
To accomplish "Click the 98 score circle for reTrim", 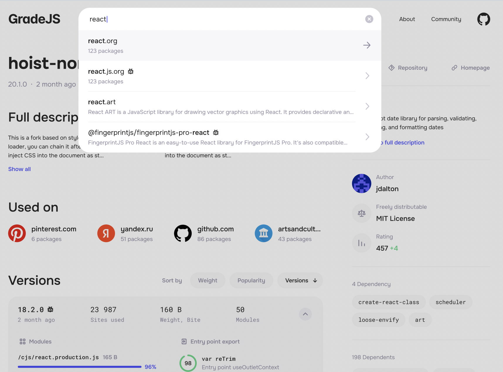I will (x=188, y=363).
